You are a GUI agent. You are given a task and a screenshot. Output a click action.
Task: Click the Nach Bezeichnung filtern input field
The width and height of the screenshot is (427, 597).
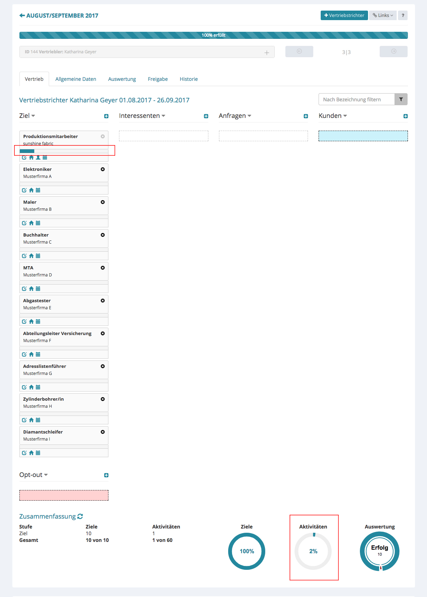pyautogui.click(x=356, y=100)
